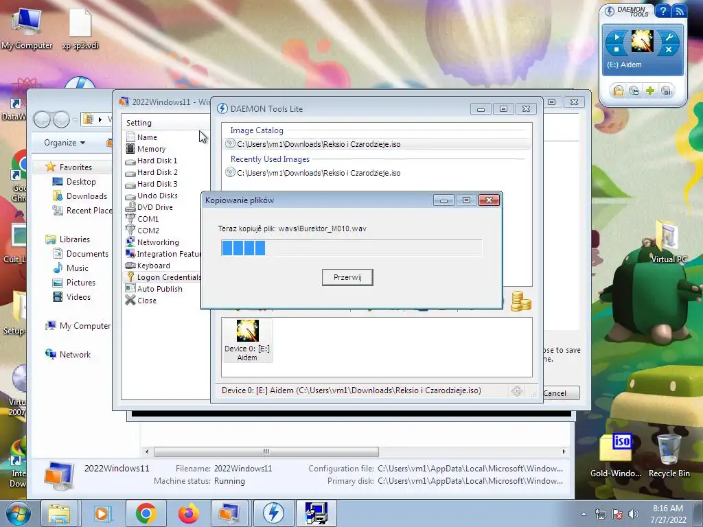
Task: Click Network in Explorer sidebar
Action: point(68,355)
